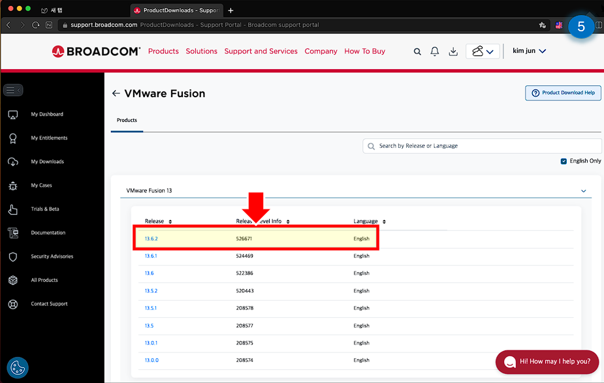Open a new browser tab with plus icon

tap(230, 10)
